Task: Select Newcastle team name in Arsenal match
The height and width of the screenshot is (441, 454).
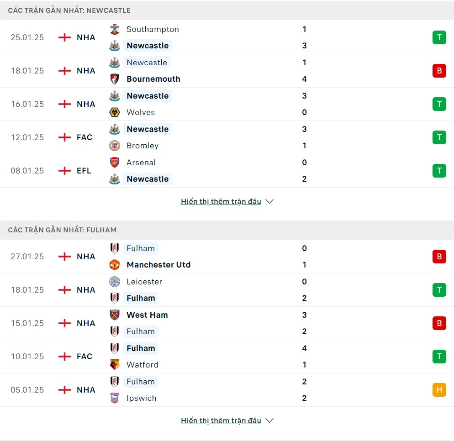Action: click(x=148, y=179)
